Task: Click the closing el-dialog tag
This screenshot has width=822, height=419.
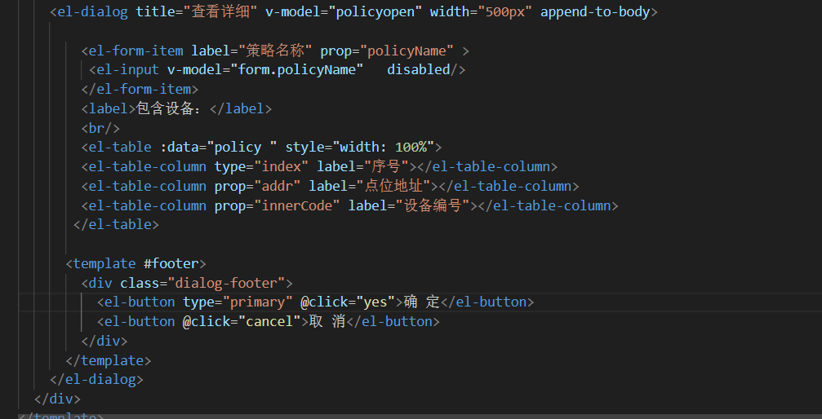Action: 96,380
